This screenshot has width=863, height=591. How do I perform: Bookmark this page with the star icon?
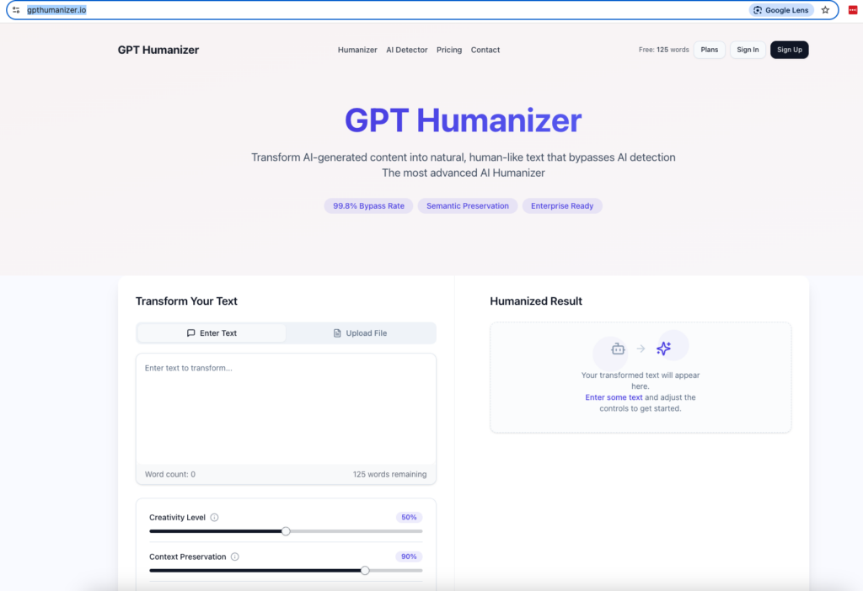(825, 10)
